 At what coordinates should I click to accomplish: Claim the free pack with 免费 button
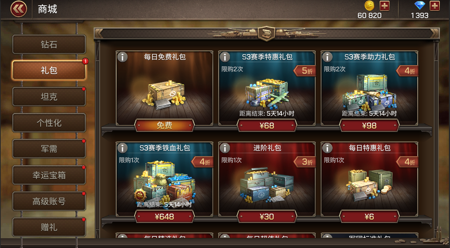click(164, 125)
